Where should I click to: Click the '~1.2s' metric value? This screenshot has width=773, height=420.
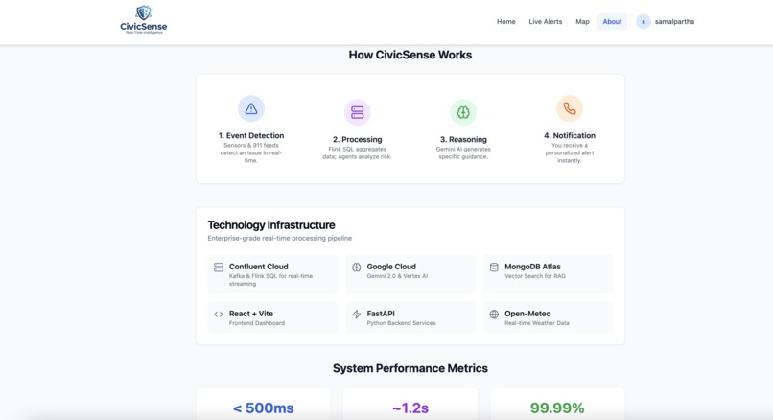[x=410, y=408]
